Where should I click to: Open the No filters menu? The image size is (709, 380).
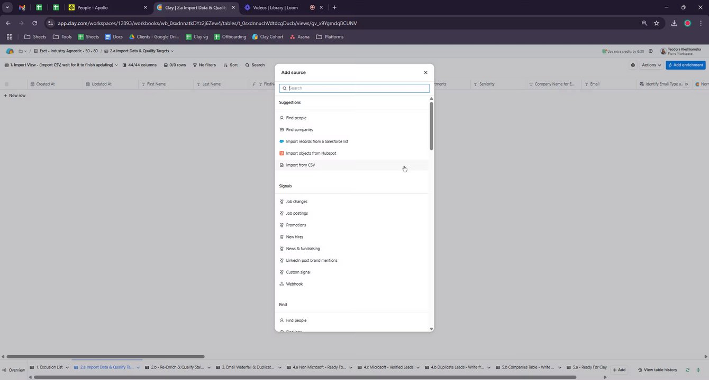[204, 65]
